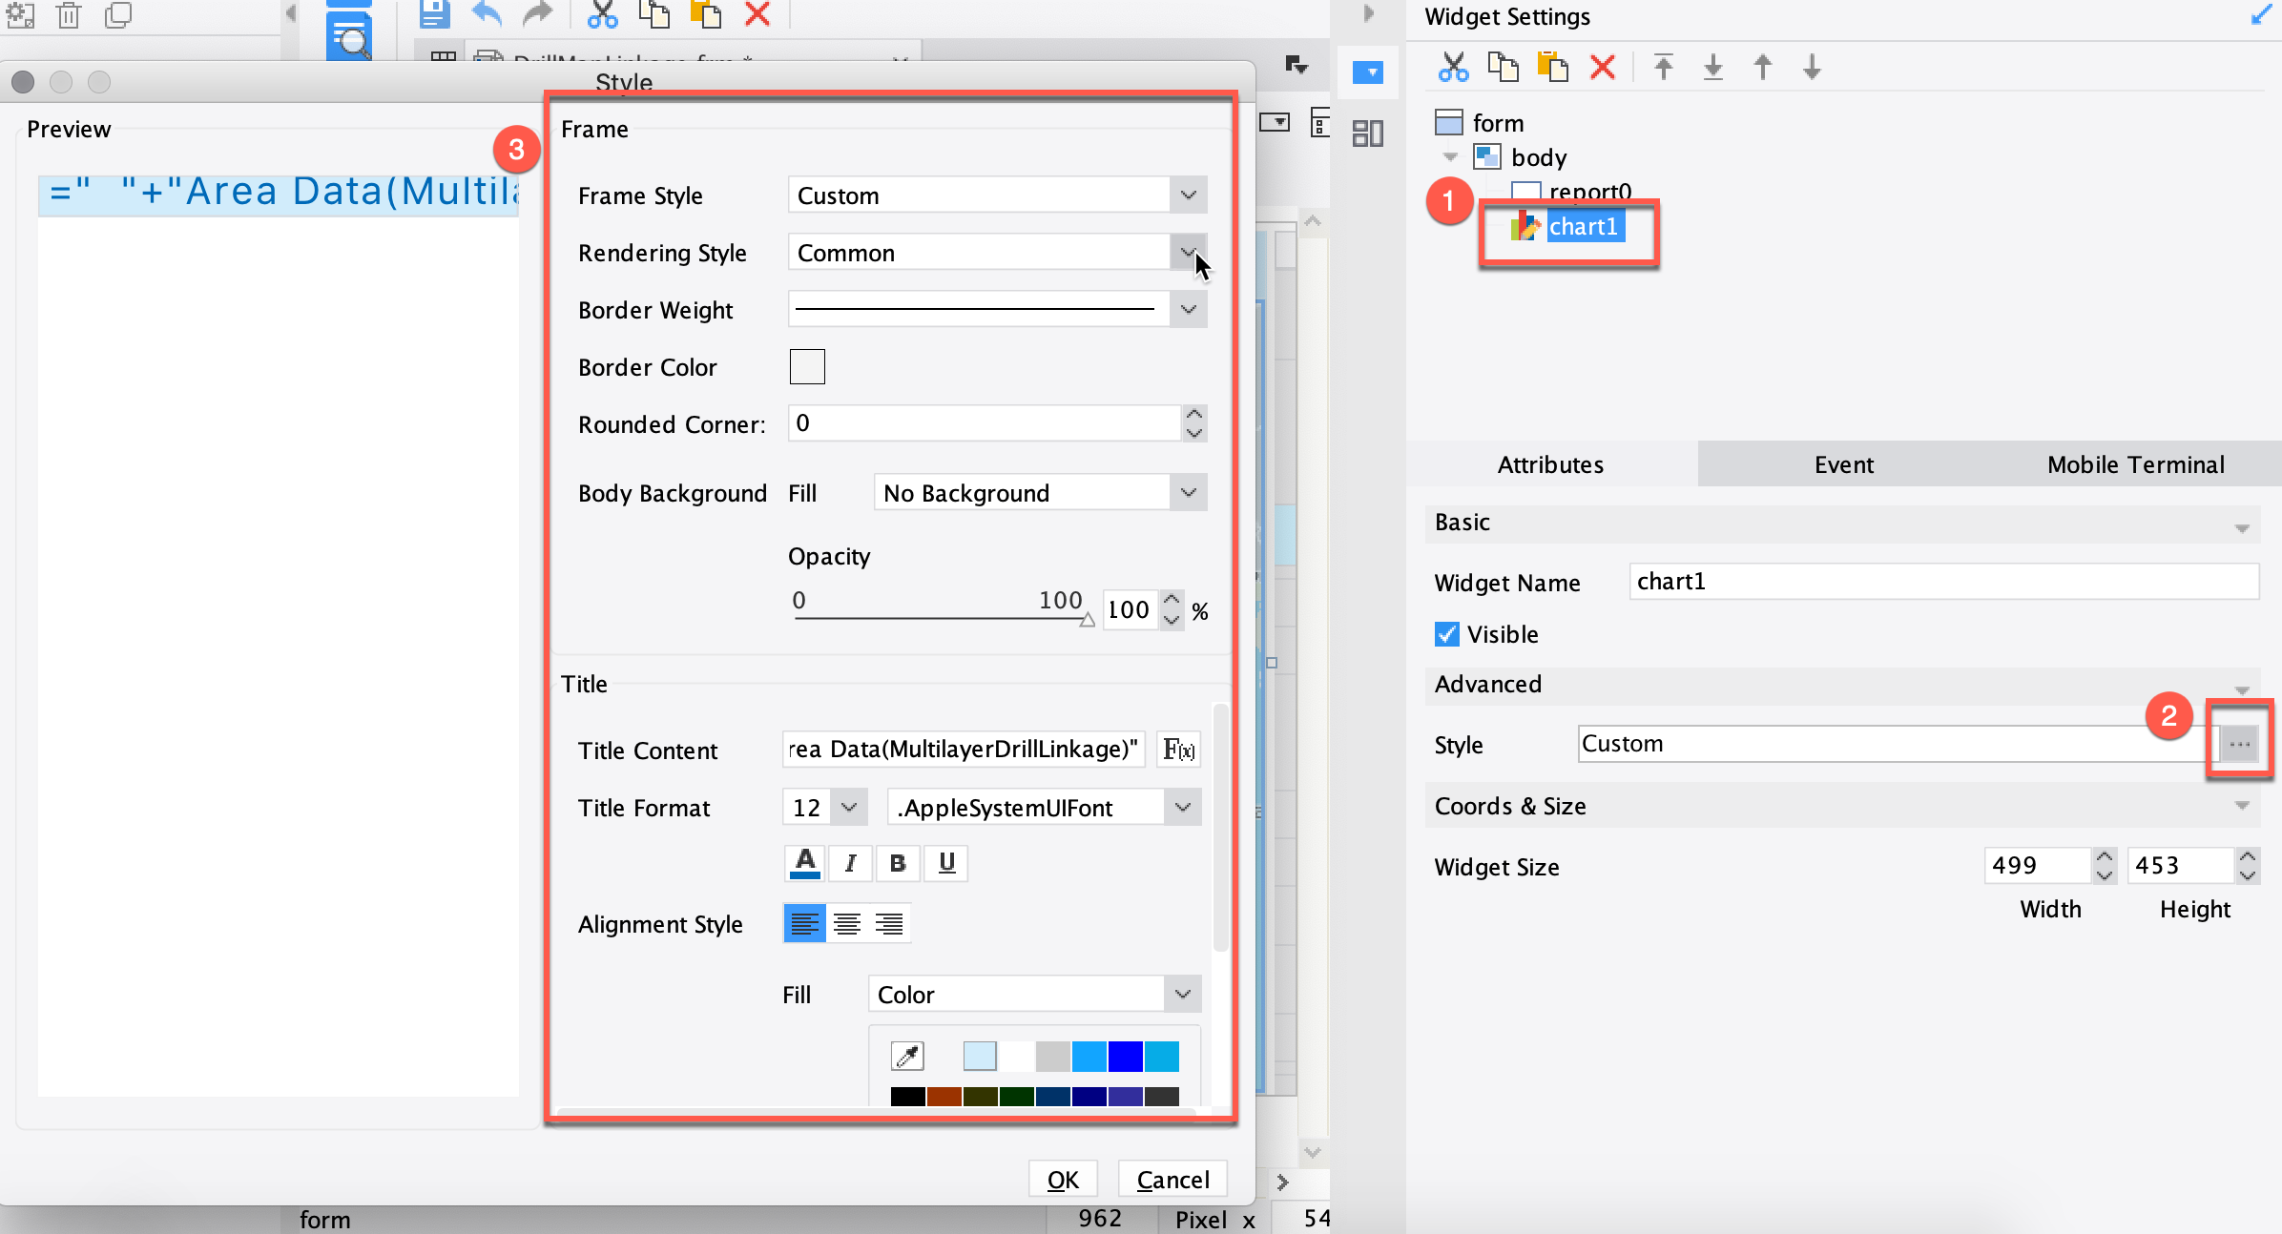The width and height of the screenshot is (2282, 1234).
Task: Click the preview magnifier icon in toolbar
Action: [349, 36]
